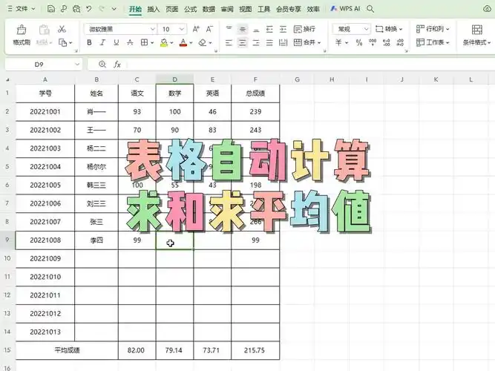Decrease decimal places
This screenshot has width=495, height=371.
400,42
